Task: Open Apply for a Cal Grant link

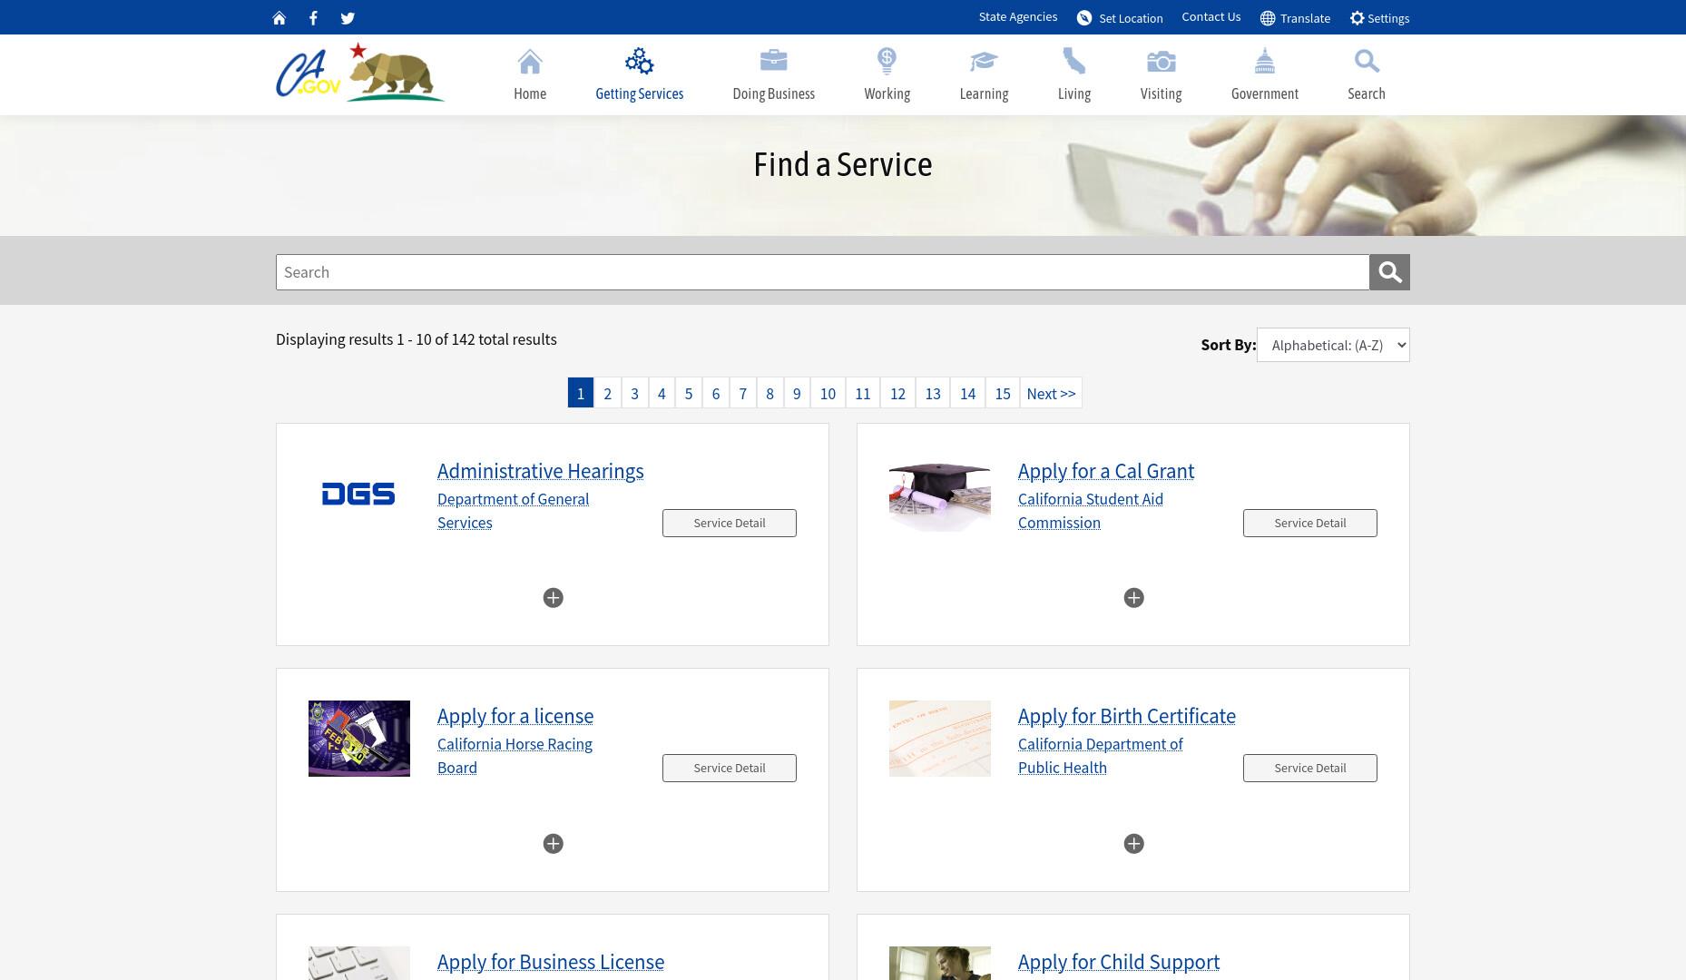Action: tap(1106, 471)
